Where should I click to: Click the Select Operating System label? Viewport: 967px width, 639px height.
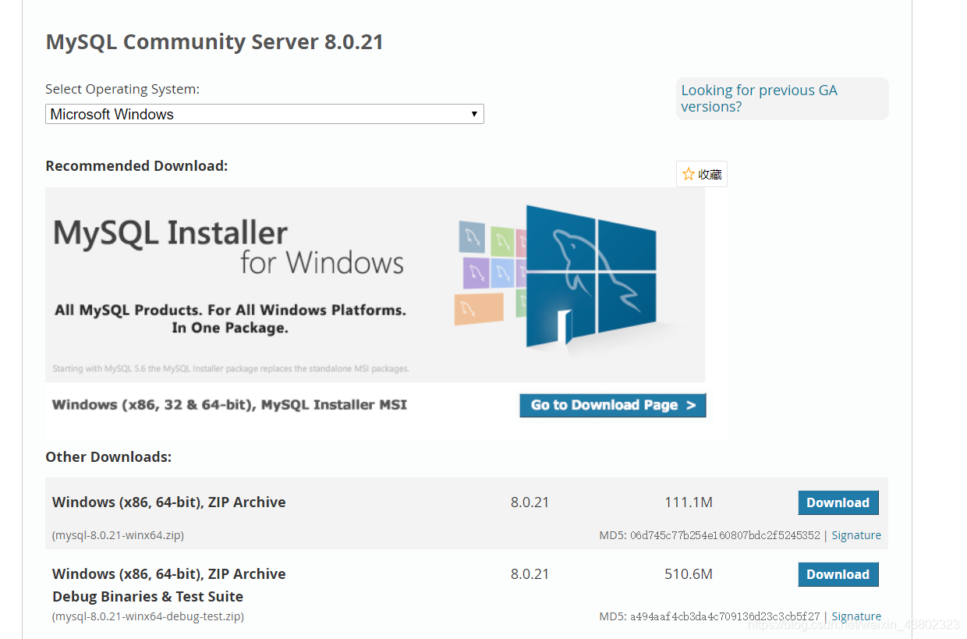[x=122, y=89]
